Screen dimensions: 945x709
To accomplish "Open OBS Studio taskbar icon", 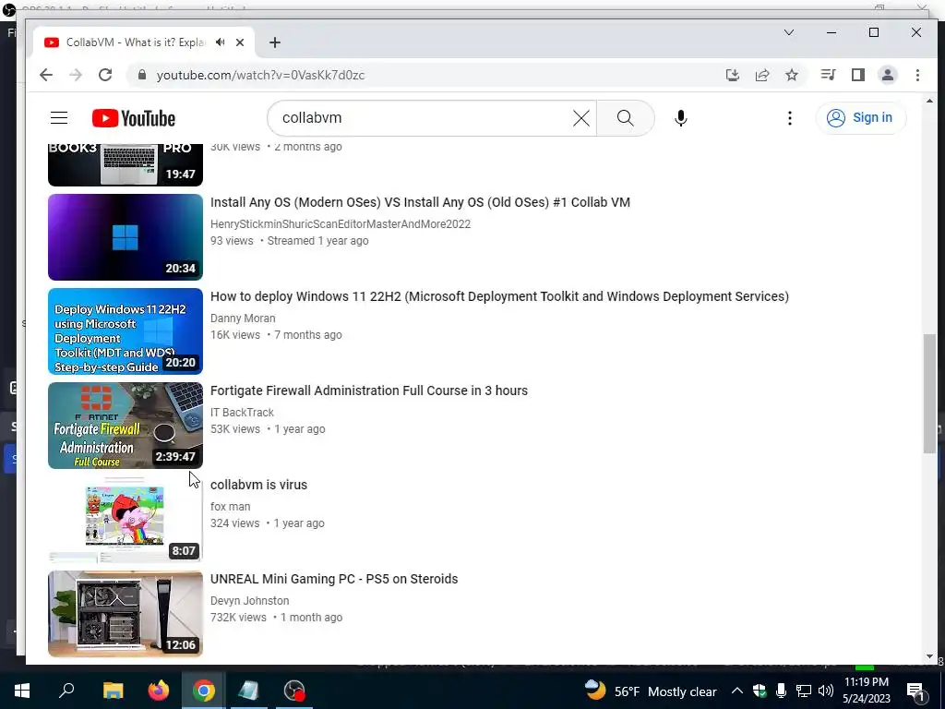I will pyautogui.click(x=294, y=691).
